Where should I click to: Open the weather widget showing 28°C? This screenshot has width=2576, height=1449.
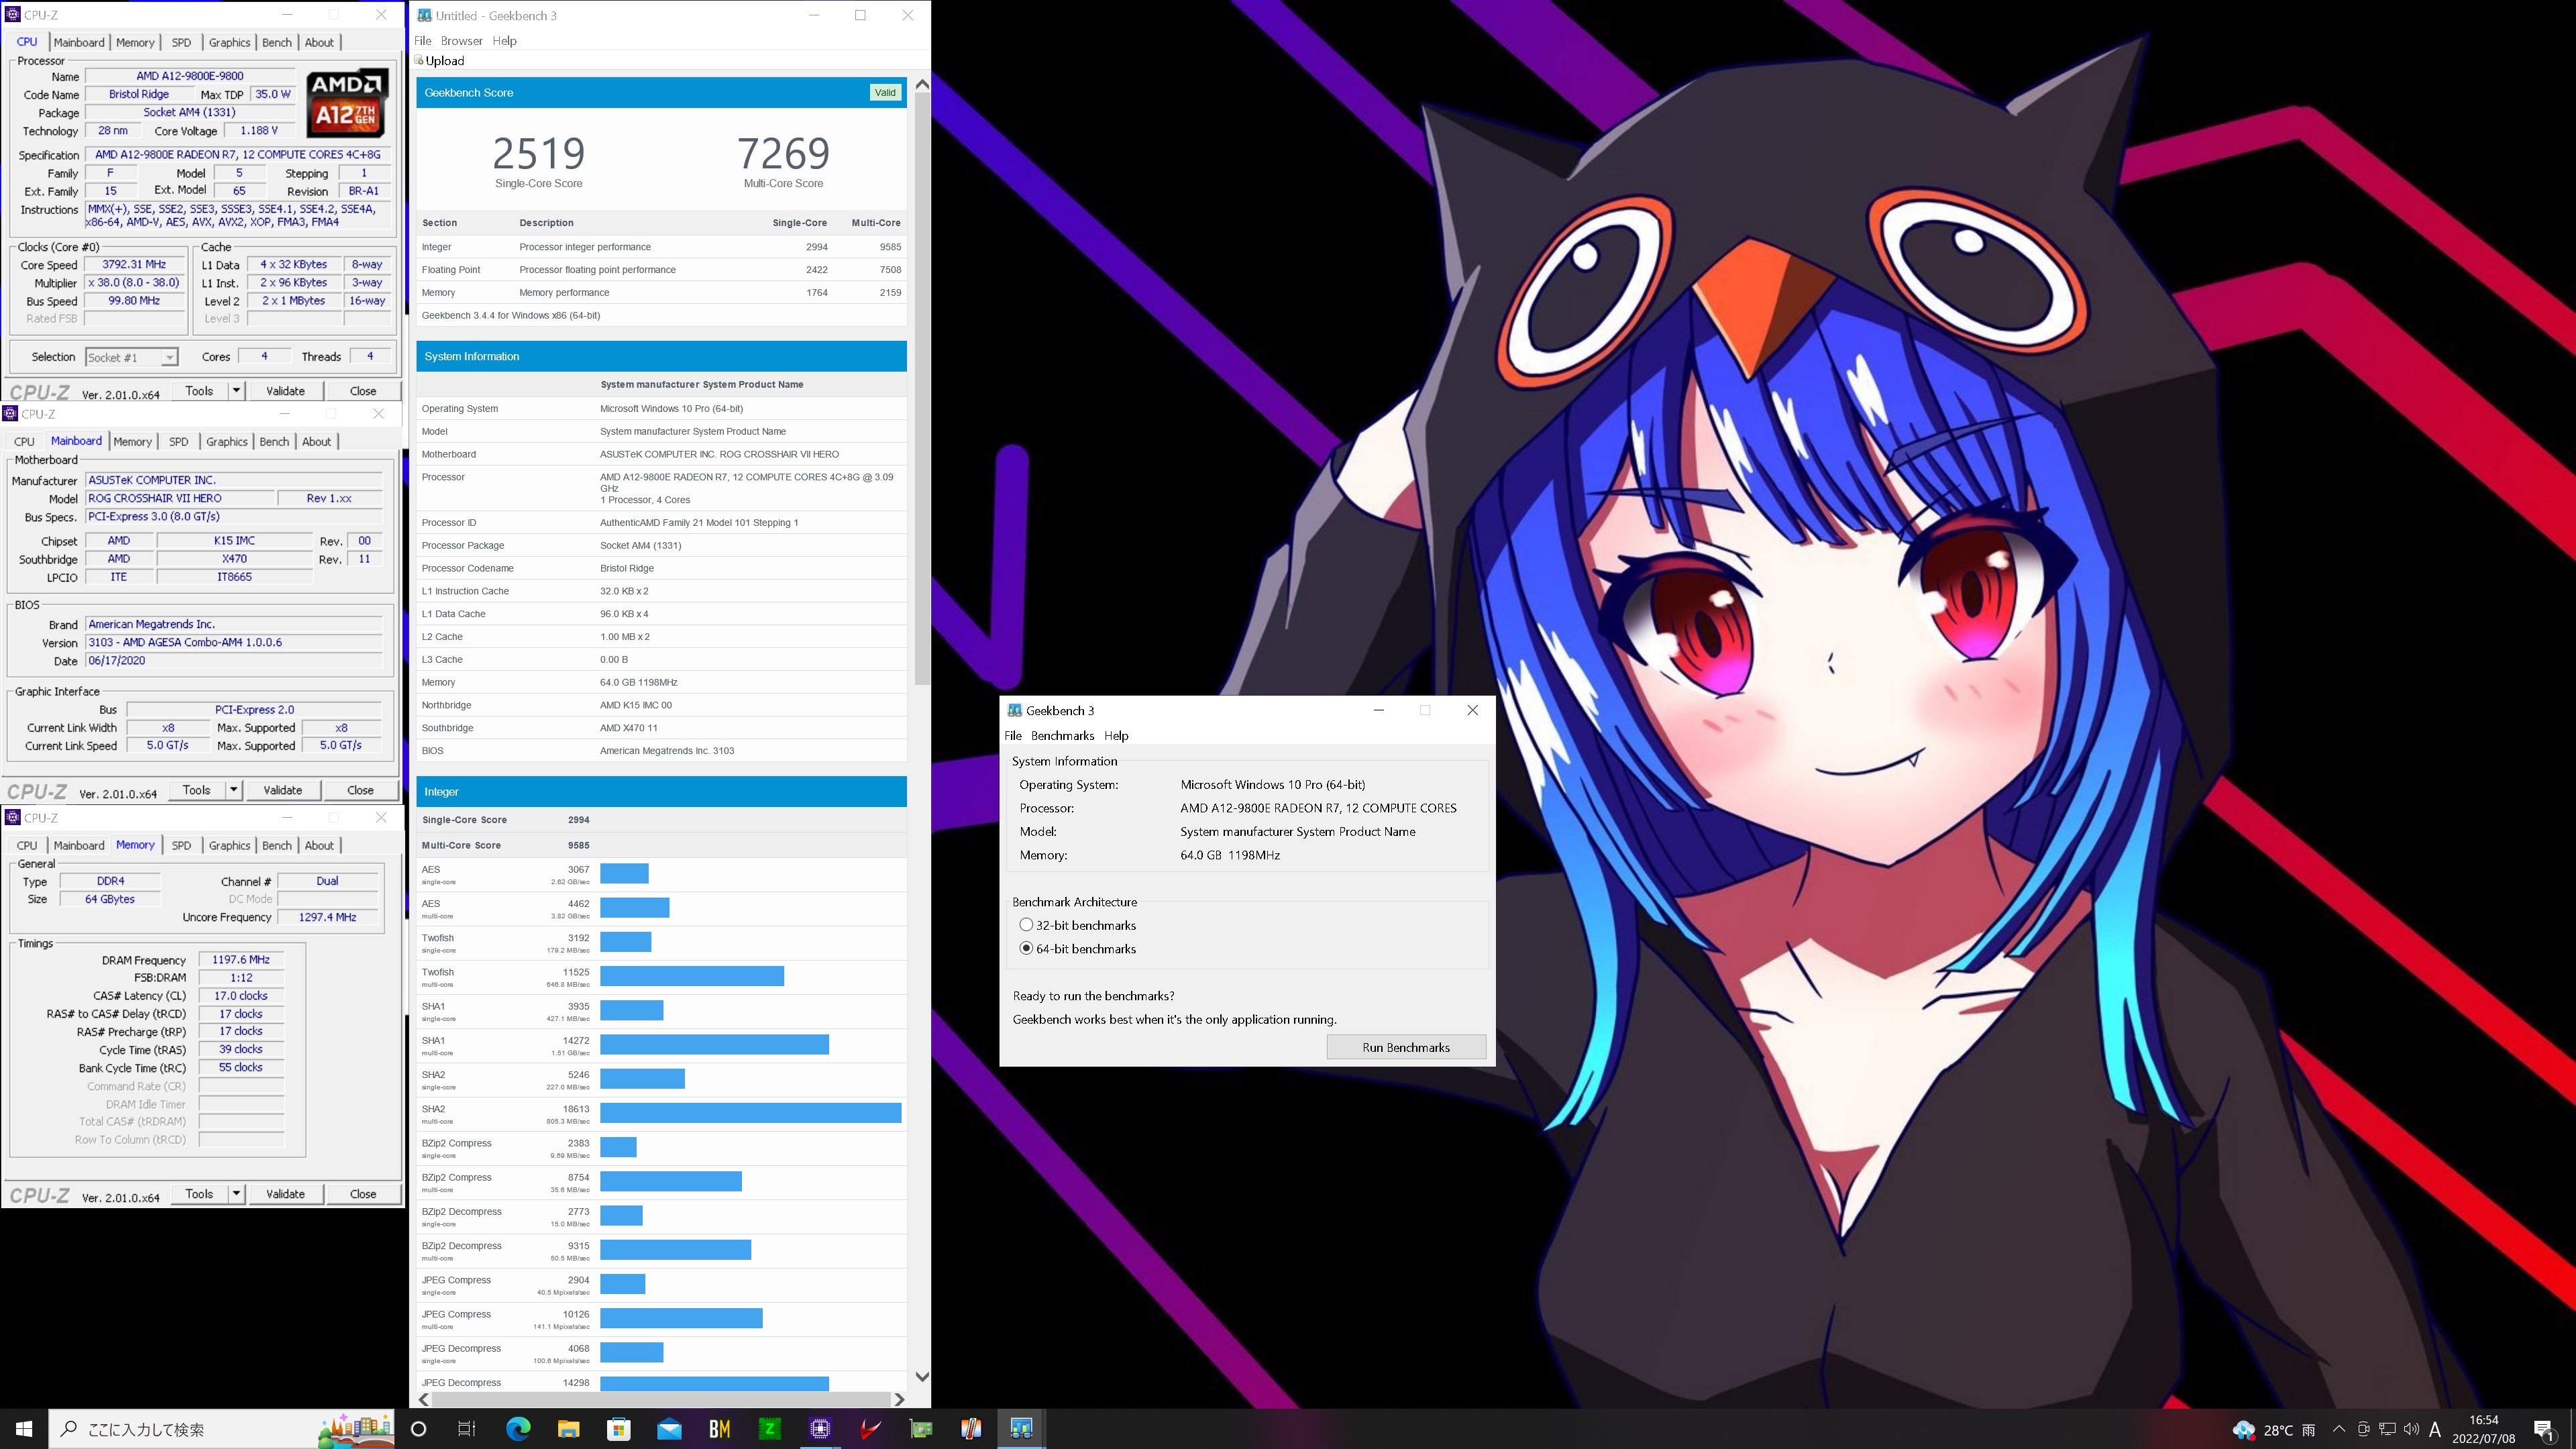click(2274, 1430)
